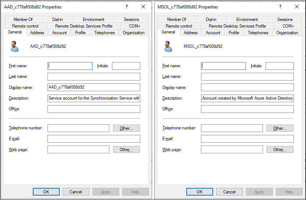Click the E-mail field in the AAD window
Screen dimensions: 306x200
click(94, 139)
